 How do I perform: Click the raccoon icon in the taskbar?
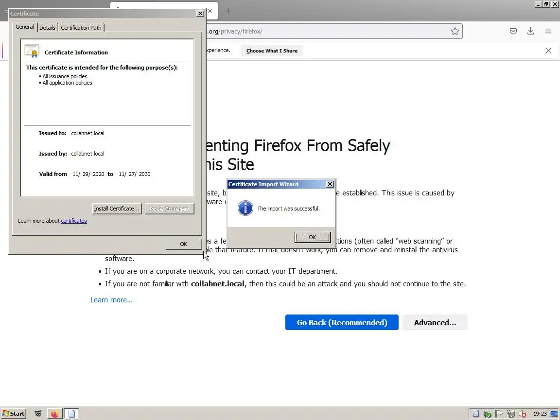38,414
